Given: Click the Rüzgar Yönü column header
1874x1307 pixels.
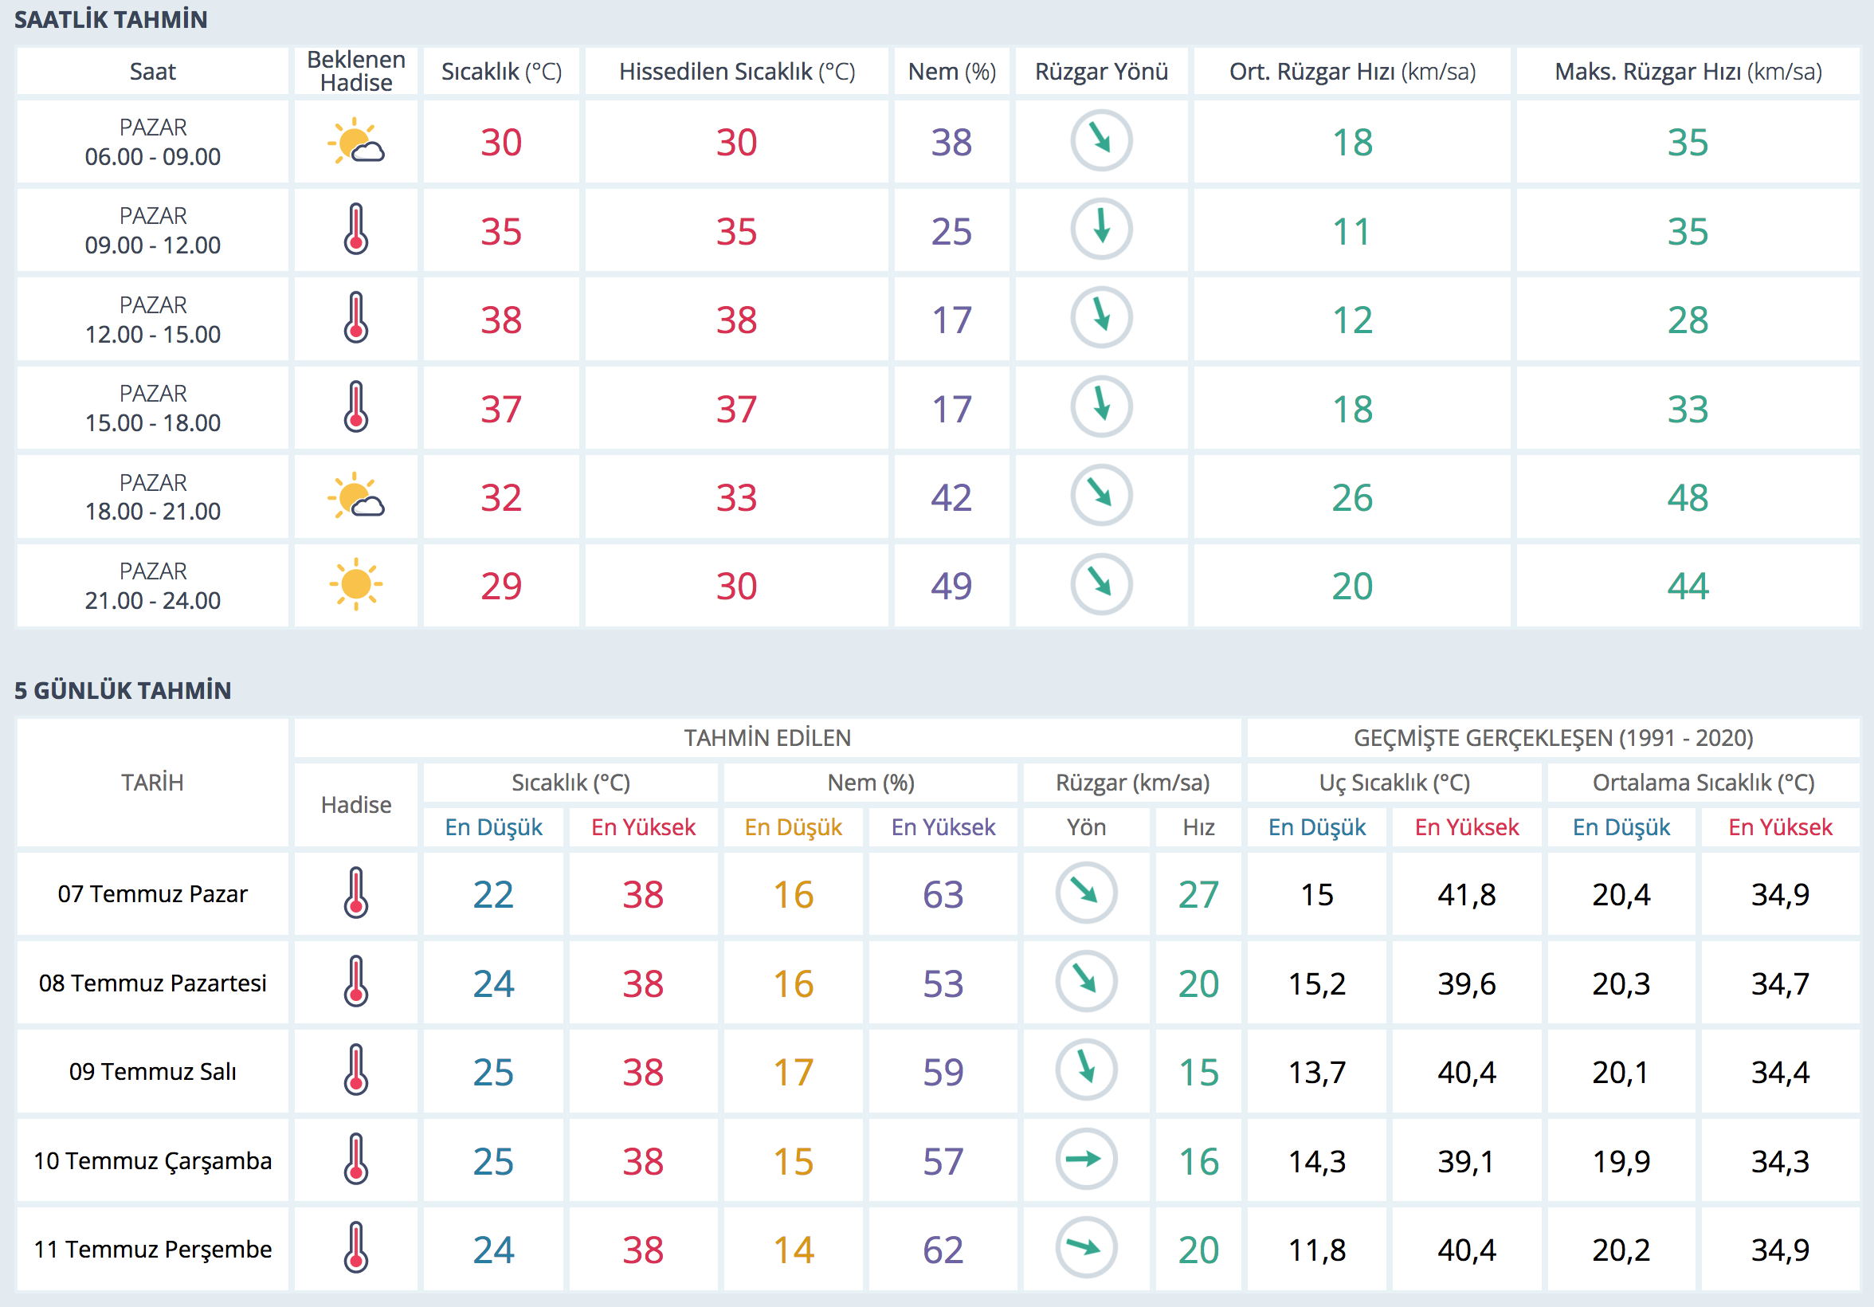Looking at the screenshot, I should (x=1101, y=72).
